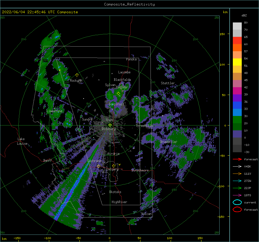Select the orange 57-60 dBZ color swatch
Screen dimensions: 259x242
pos(237,48)
